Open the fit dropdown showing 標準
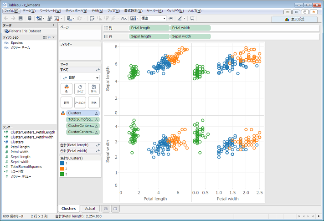This screenshot has width=324, height=221. coord(154,18)
